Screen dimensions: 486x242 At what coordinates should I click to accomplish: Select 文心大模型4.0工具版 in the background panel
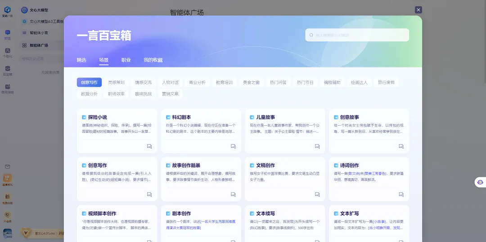point(42,22)
